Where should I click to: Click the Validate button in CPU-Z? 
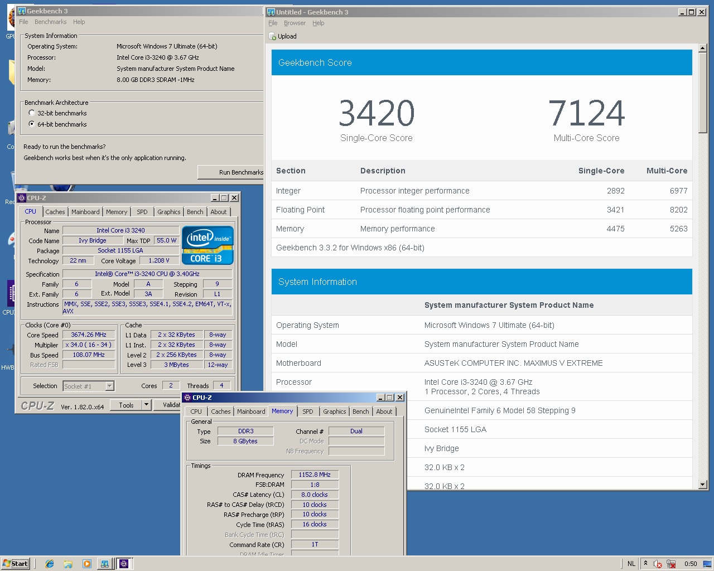167,405
